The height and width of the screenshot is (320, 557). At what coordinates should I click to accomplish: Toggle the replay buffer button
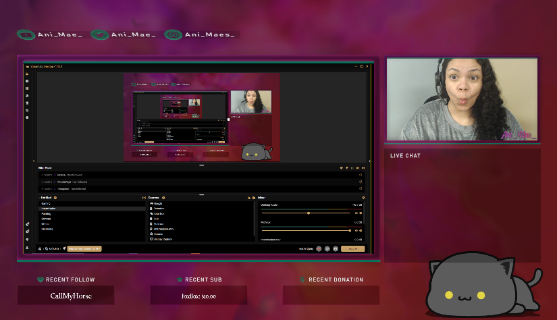[327, 248]
